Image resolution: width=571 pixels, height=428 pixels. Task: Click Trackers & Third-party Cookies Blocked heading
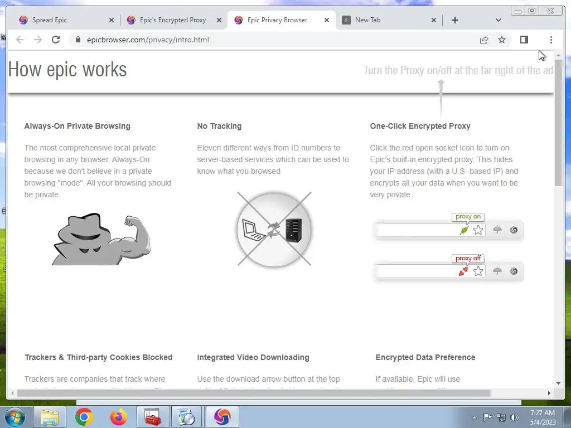[x=98, y=357]
